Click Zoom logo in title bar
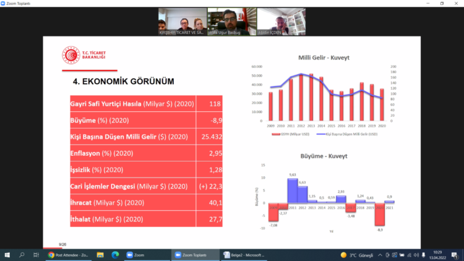This screenshot has height=261, width=464. click(3, 4)
